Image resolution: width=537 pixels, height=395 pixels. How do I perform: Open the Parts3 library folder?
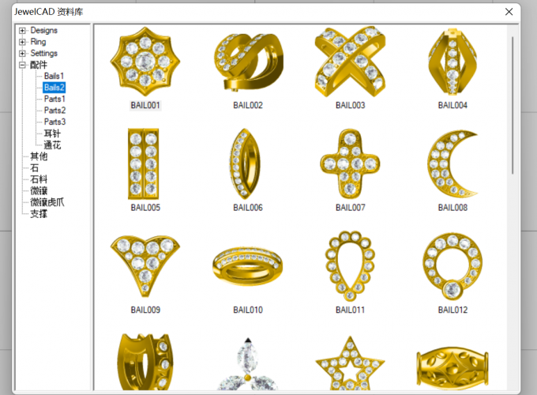click(54, 122)
